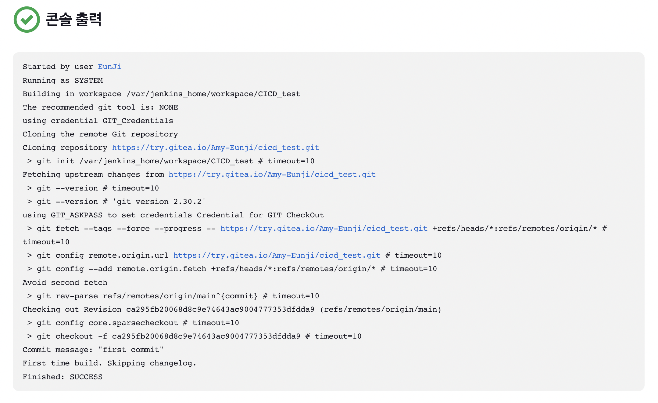This screenshot has height=403, width=658.
Task: Click the Finished: SUCCESS line
Action: pos(63,377)
